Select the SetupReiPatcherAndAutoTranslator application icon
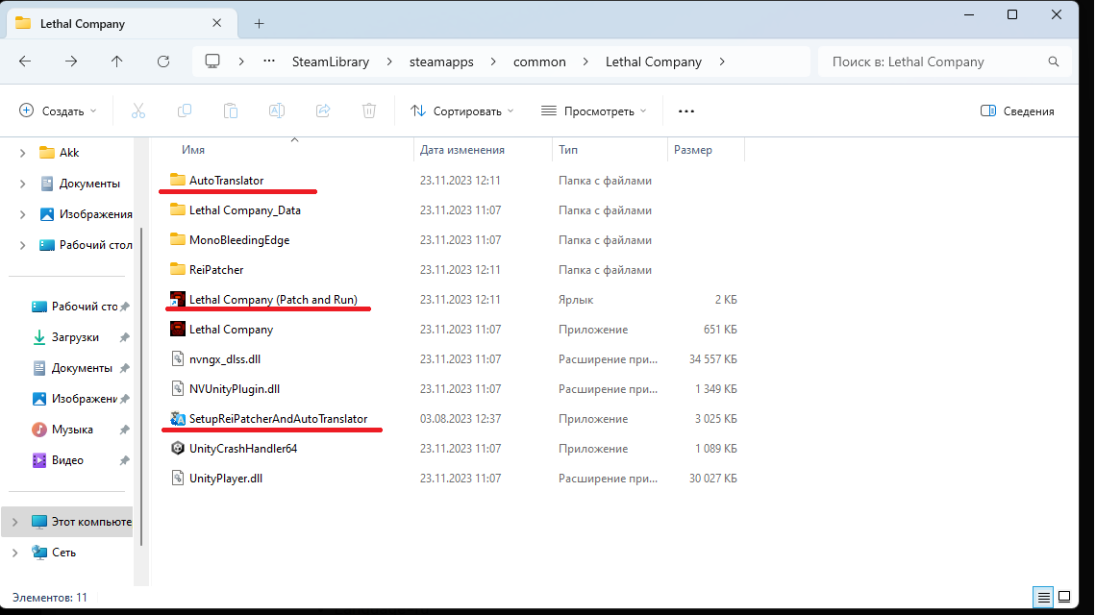The height and width of the screenshot is (615, 1096). (178, 419)
